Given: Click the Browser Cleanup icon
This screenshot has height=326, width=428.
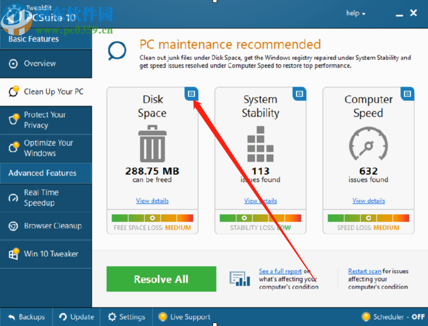Looking at the screenshot, I should pyautogui.click(x=13, y=226).
